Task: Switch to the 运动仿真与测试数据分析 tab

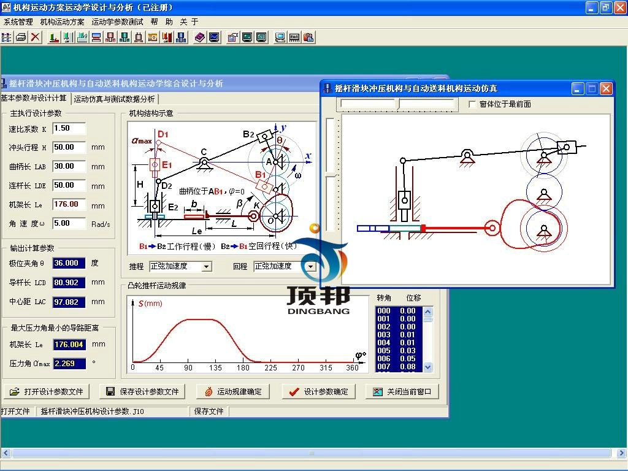Action: click(x=115, y=99)
